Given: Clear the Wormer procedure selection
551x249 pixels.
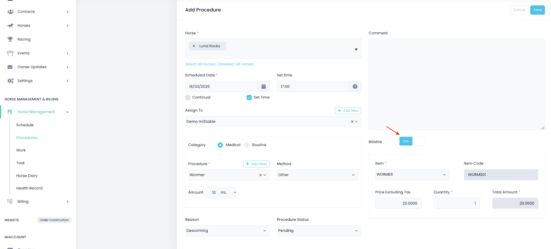Looking at the screenshot, I should 260,175.
